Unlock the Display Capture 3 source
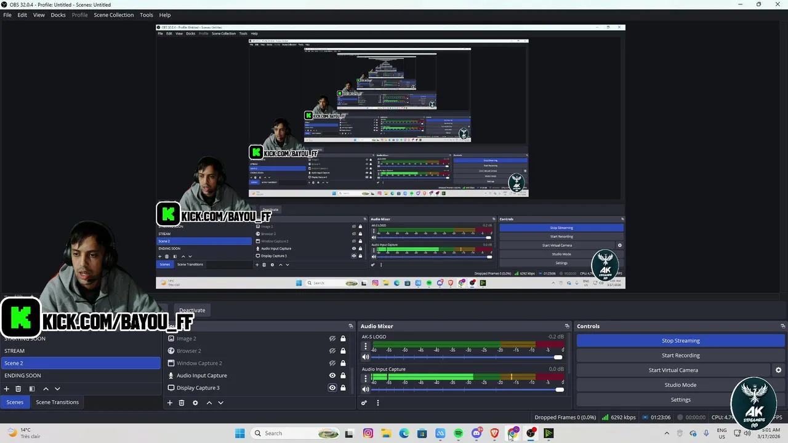This screenshot has height=443, width=788. [x=343, y=388]
